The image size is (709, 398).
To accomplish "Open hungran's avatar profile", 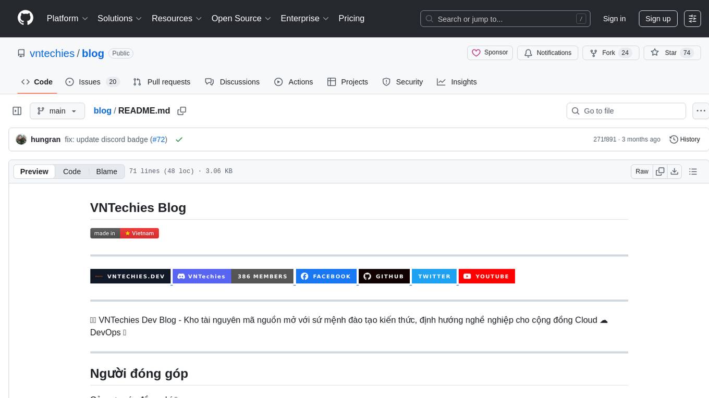I will (x=21, y=140).
